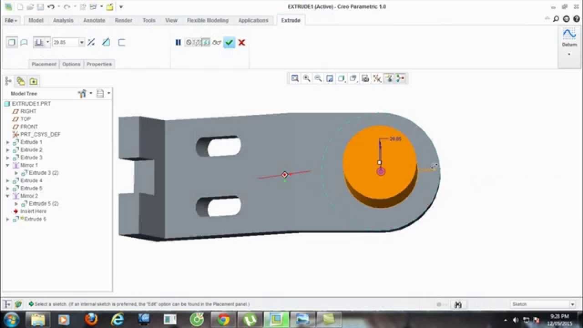Regenerate the model from quick access toolbar
This screenshot has height=328, width=583.
click(x=82, y=7)
